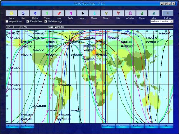Uncheck the Sofortanzeige checkbox
The image size is (179, 134).
46,21
